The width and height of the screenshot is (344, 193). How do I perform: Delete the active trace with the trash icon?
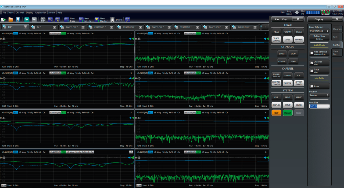[116, 20]
